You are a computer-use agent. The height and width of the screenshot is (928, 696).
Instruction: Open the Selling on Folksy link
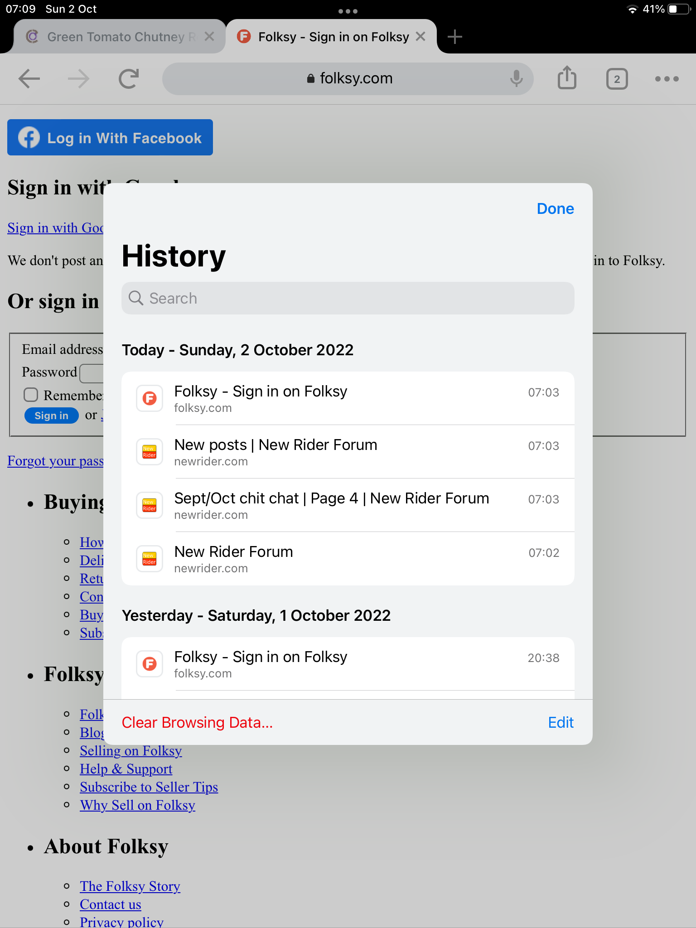[131, 751]
